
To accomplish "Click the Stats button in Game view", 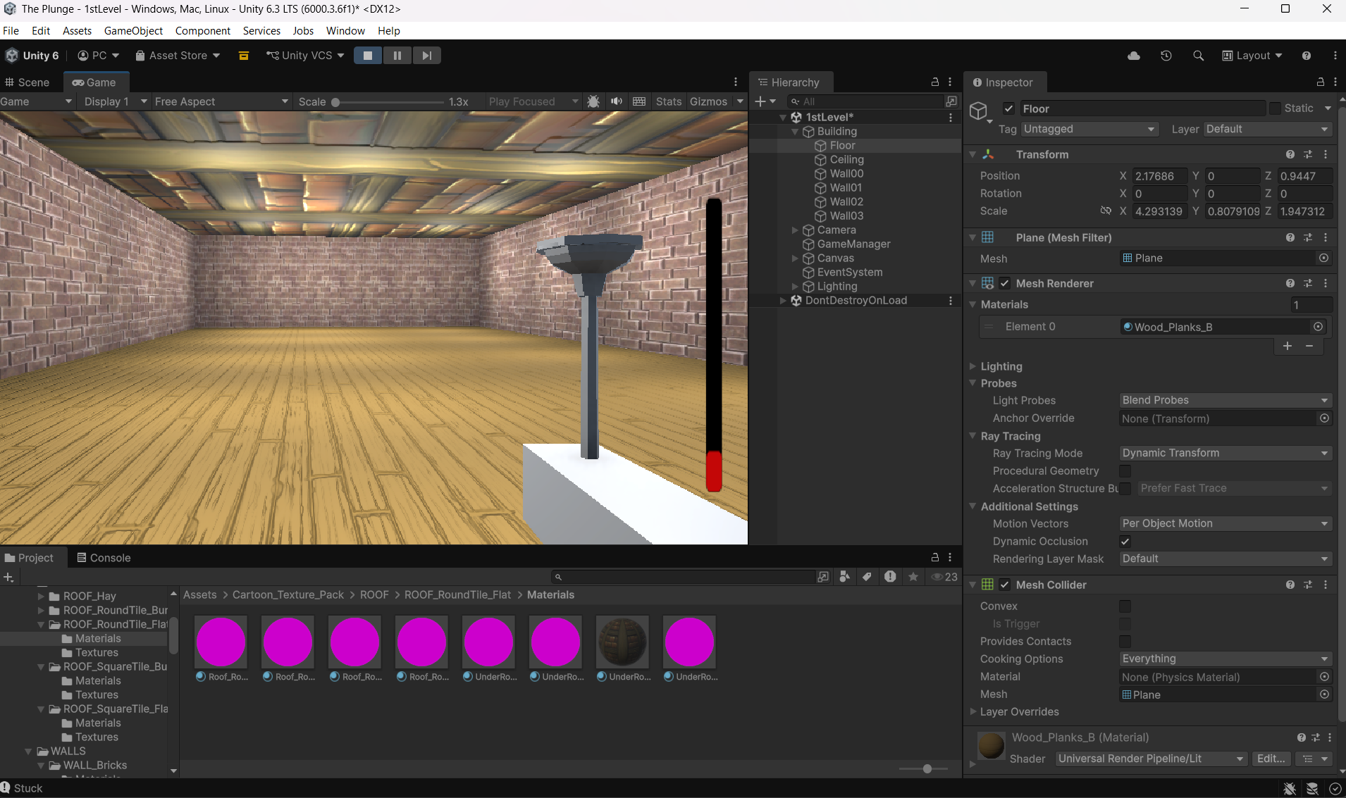I will (668, 101).
